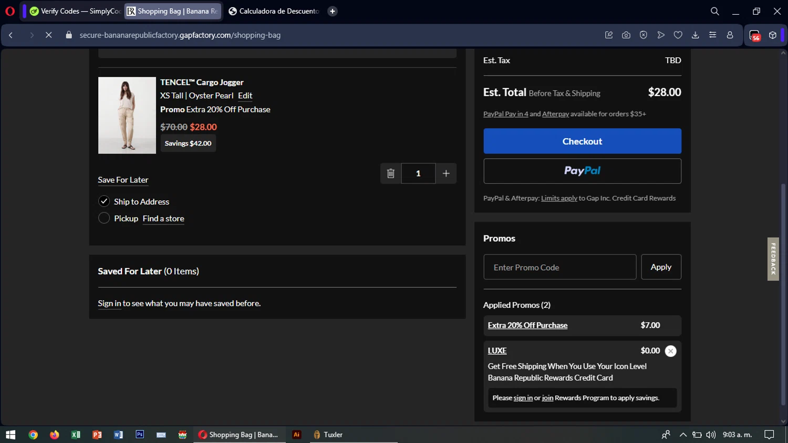
Task: Click the TENCEL Cargo Jogger product image
Action: tap(127, 116)
